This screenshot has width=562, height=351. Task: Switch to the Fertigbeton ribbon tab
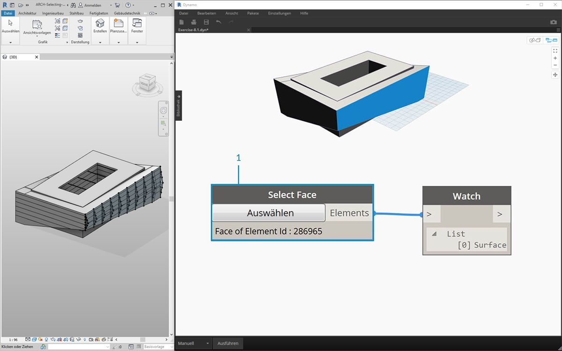(99, 13)
